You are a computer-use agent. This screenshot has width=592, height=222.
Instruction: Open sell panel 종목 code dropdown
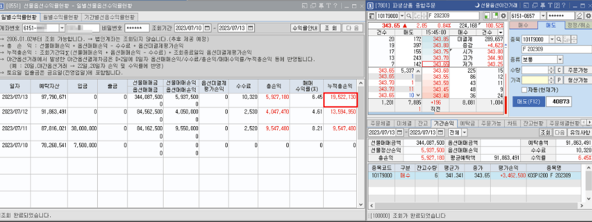[552, 40]
